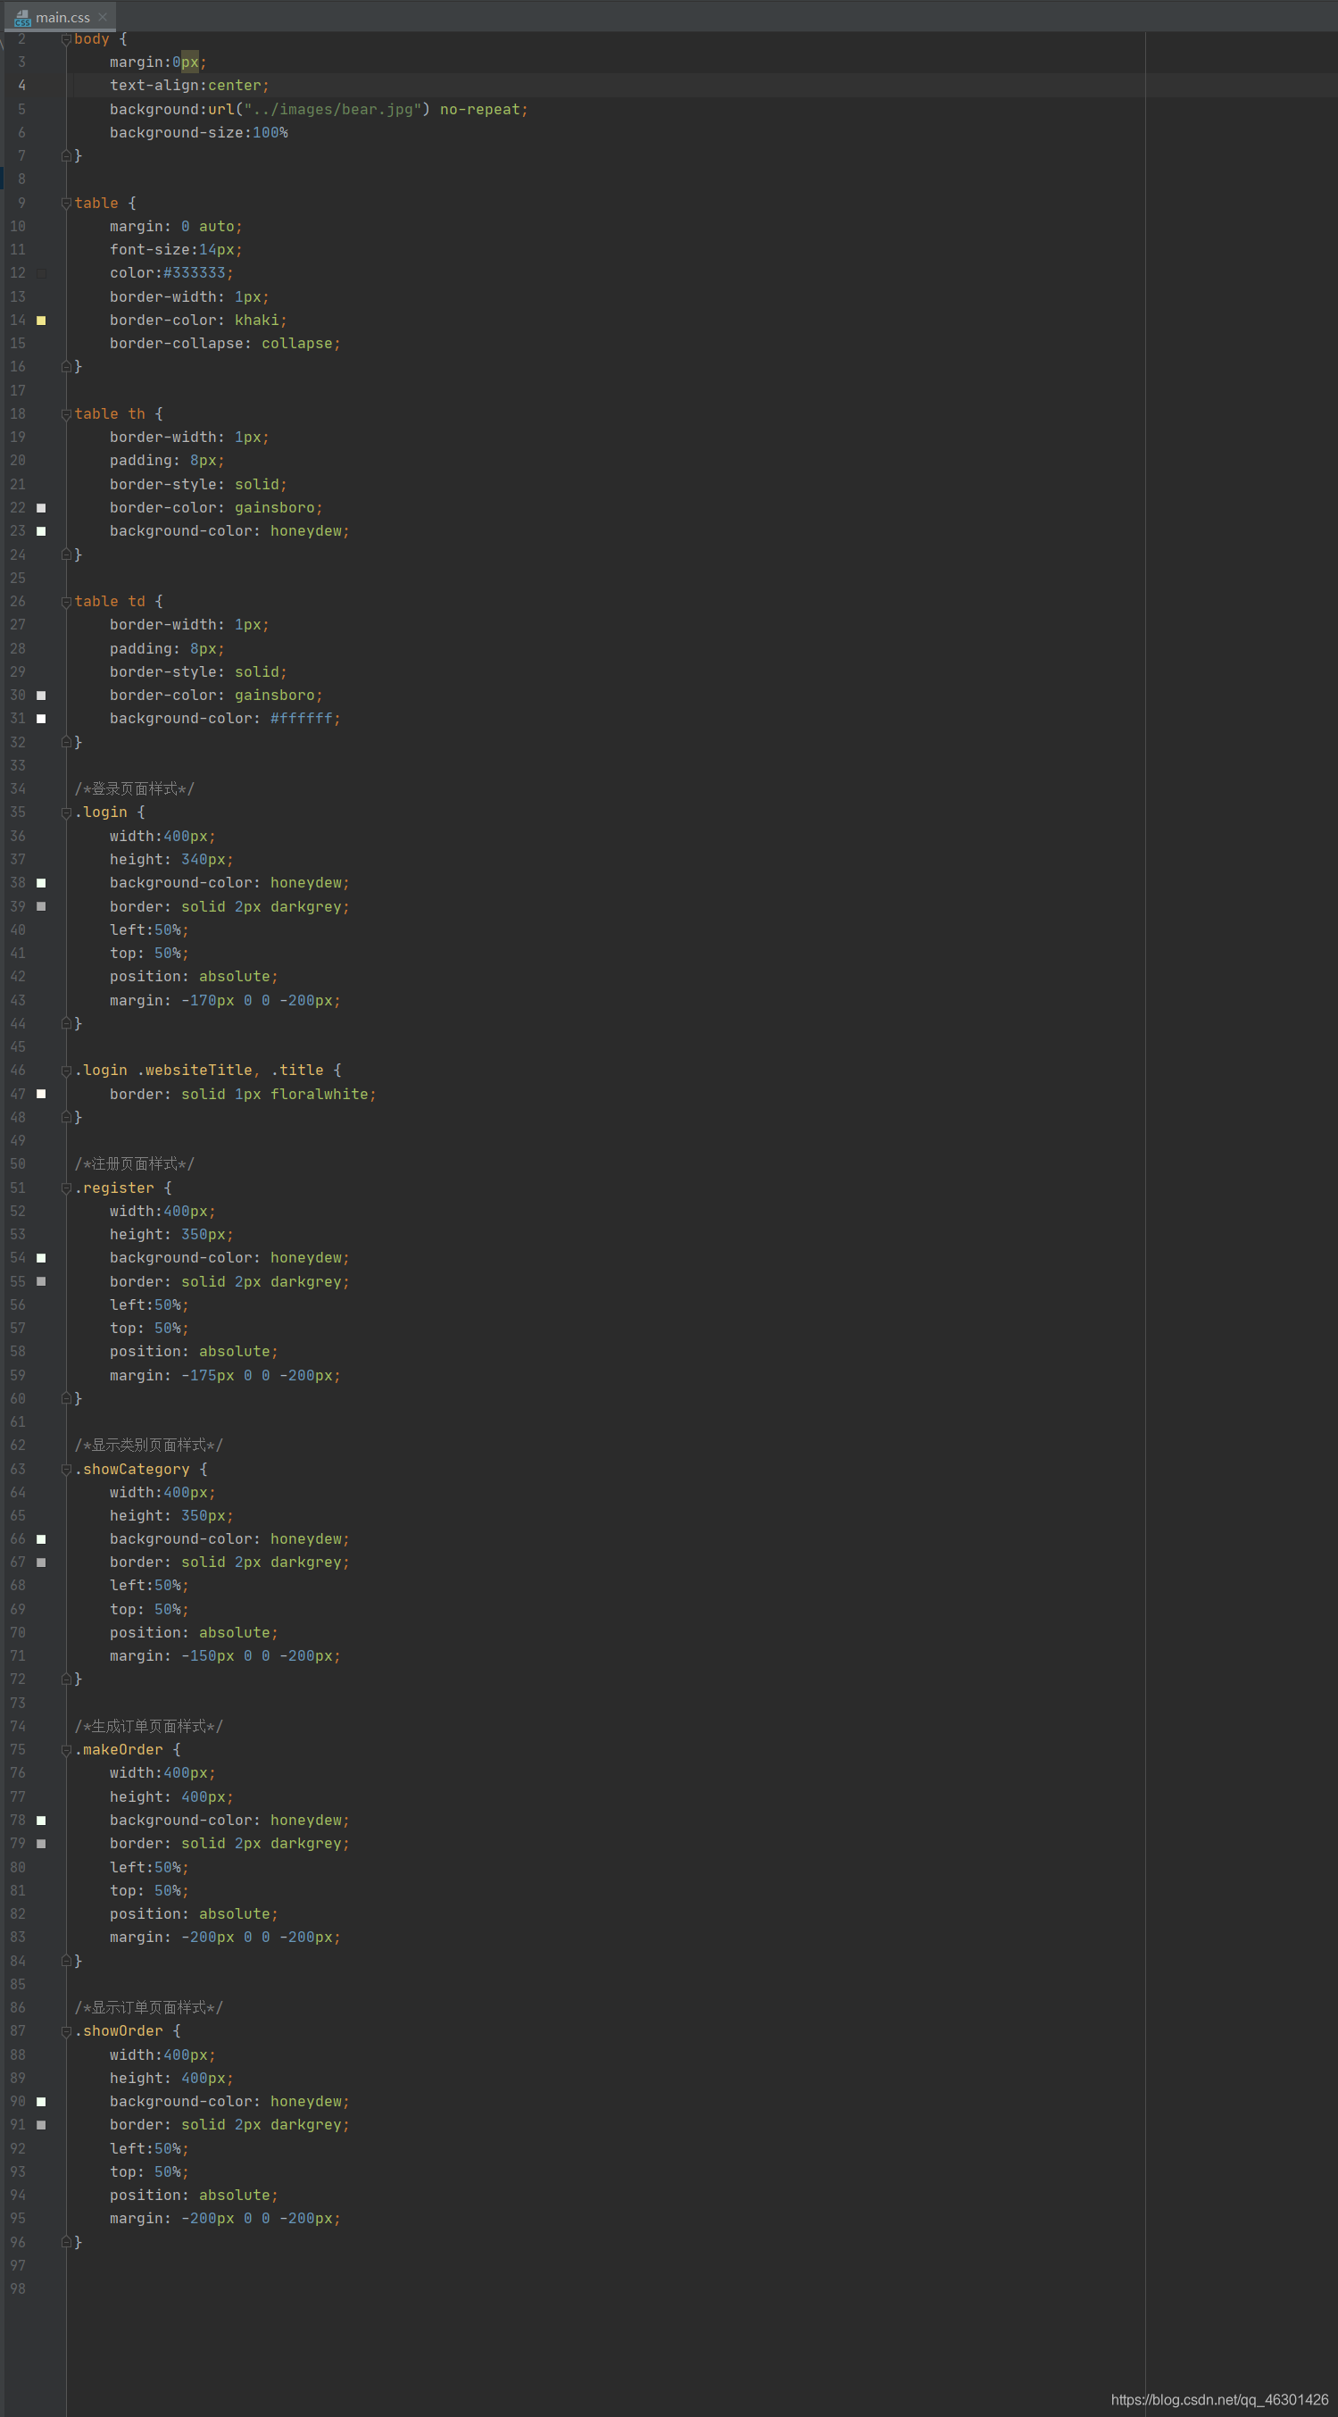
Task: Click fold end marker at line 7
Action: pyautogui.click(x=66, y=155)
